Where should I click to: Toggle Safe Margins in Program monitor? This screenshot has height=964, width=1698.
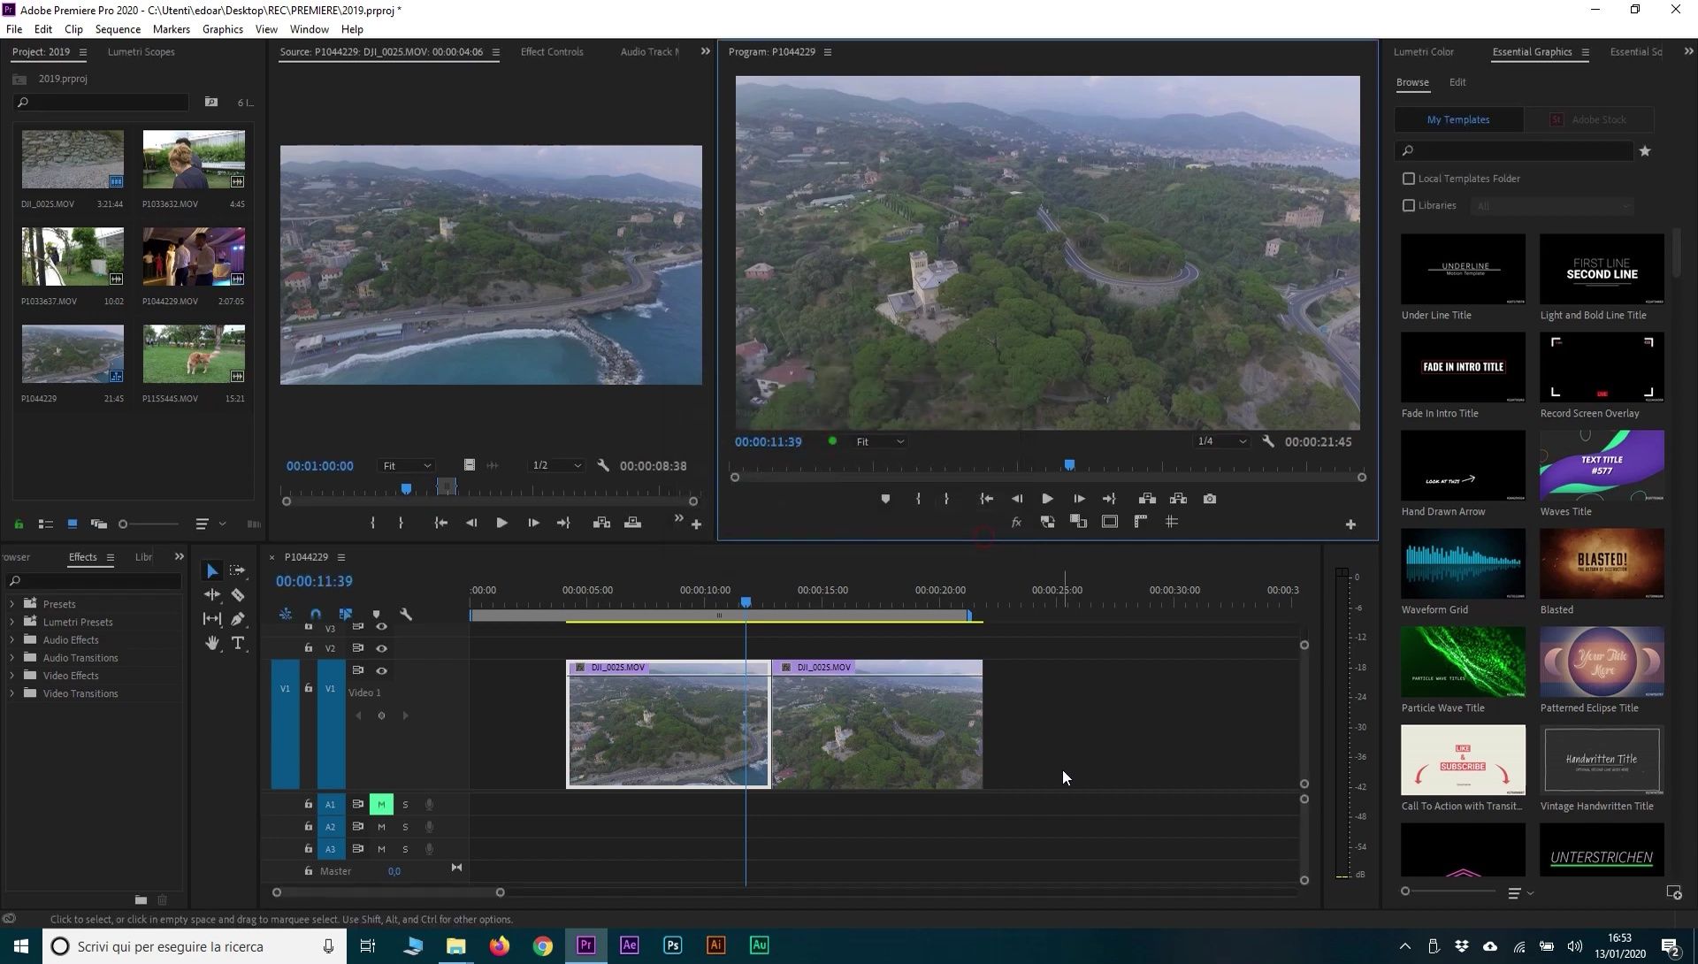(x=1110, y=522)
